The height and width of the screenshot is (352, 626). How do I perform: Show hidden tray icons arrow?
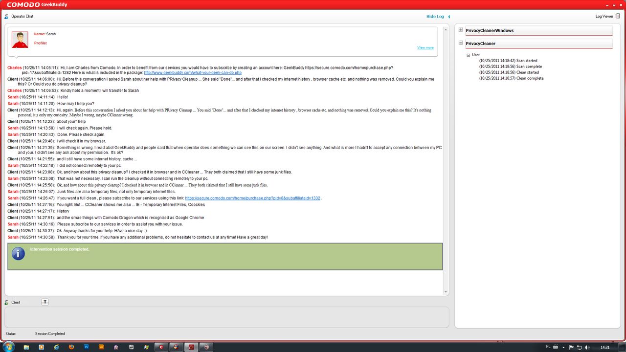[x=563, y=347]
